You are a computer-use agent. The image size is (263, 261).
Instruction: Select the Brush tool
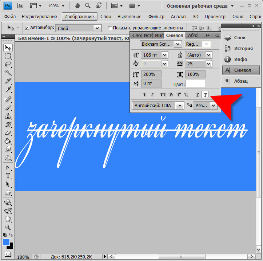pos(8,108)
